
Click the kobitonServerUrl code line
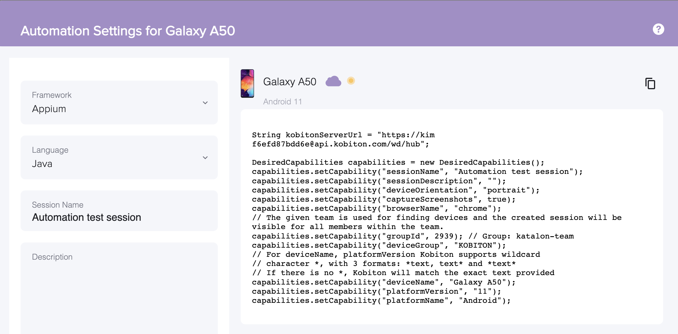[x=343, y=135]
